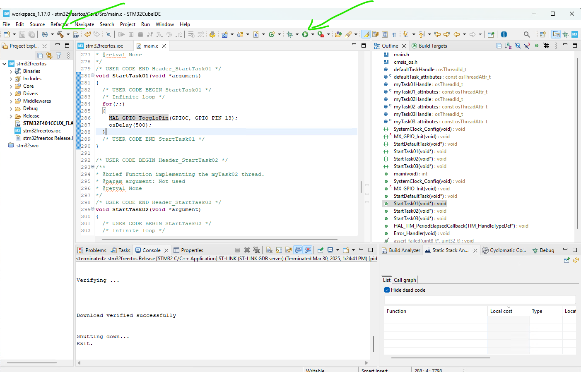
Task: Click the New file toolbar icon
Action: 7,34
